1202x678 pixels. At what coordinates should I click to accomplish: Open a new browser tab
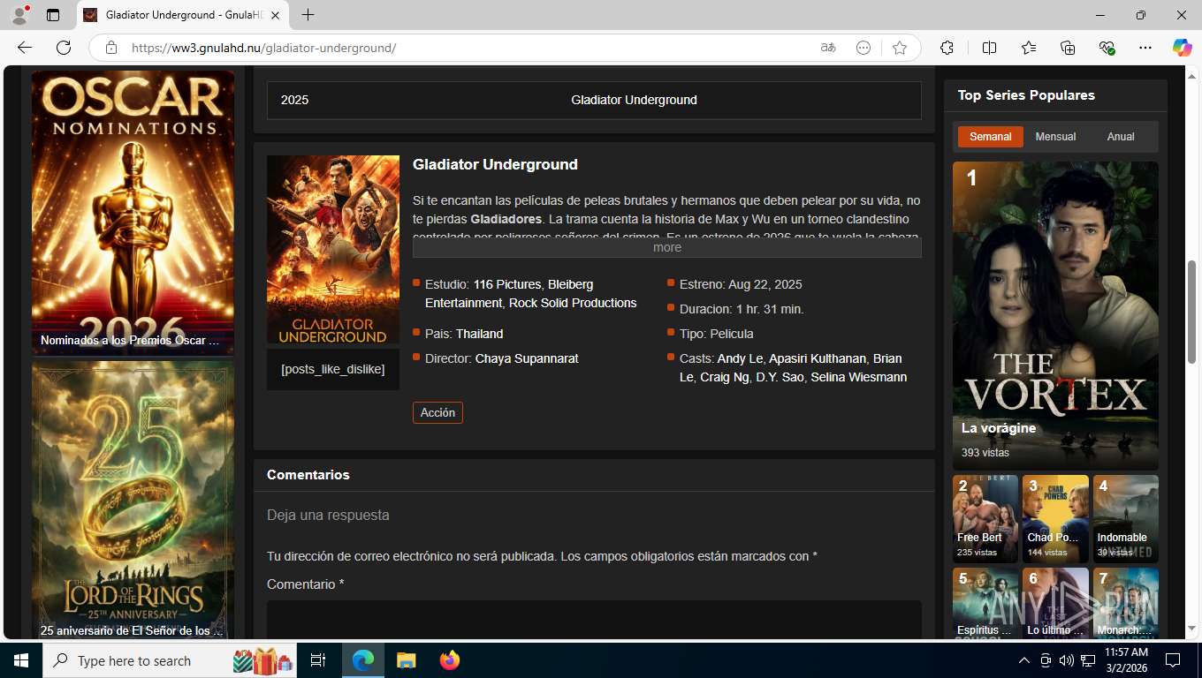pos(308,15)
